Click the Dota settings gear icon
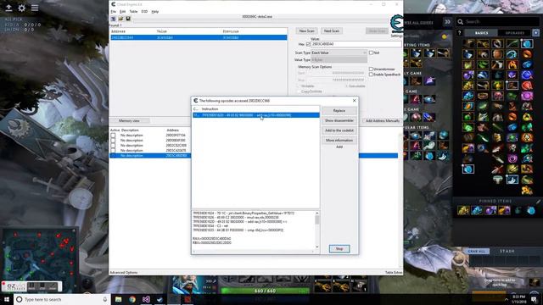 click(21, 8)
